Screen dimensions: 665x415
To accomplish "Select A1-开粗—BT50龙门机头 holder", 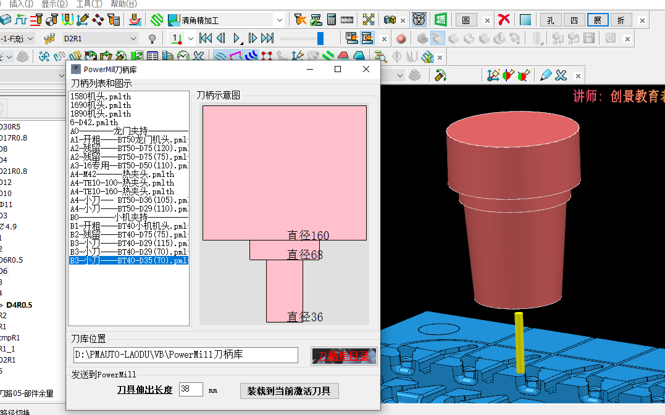I will [128, 140].
